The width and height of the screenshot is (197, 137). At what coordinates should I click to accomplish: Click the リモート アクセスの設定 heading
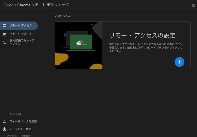[142, 35]
